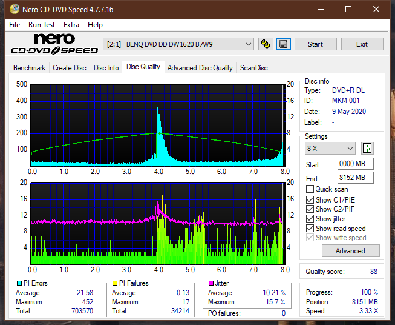395x325 pixels.
Task: Click PI Failures total 34214
Action: (x=180, y=310)
